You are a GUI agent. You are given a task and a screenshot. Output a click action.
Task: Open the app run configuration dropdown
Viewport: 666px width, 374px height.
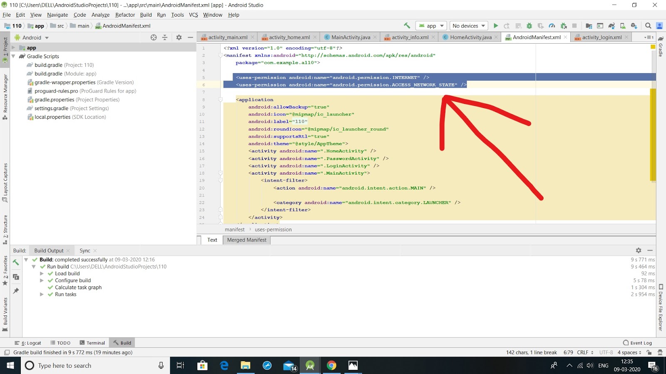pyautogui.click(x=431, y=25)
